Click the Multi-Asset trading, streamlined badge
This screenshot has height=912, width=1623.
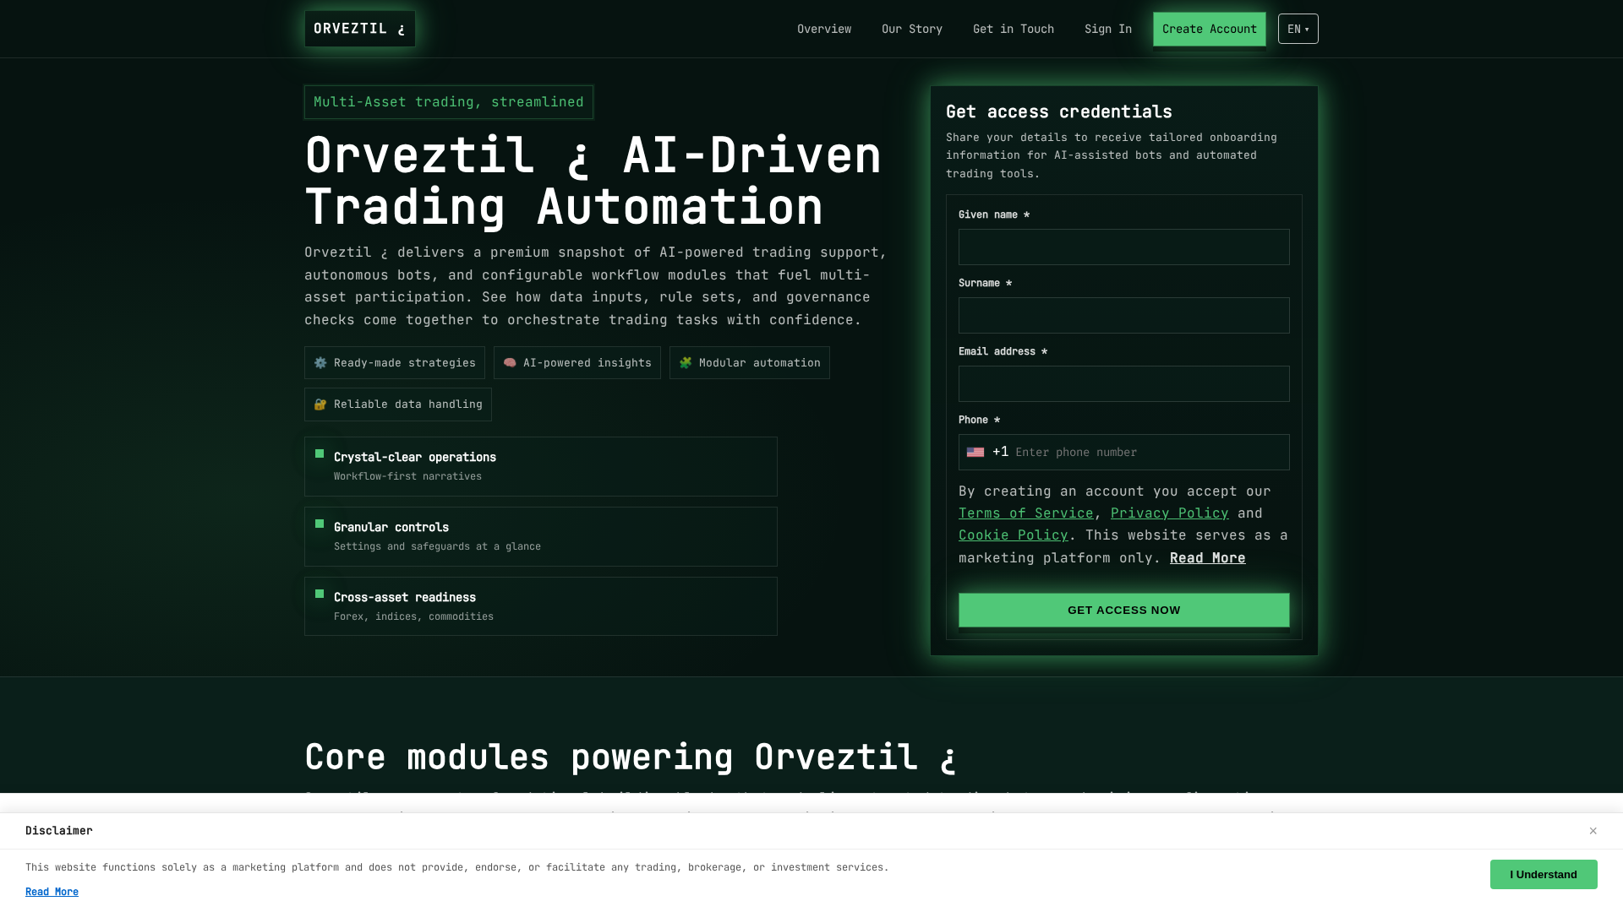point(449,102)
